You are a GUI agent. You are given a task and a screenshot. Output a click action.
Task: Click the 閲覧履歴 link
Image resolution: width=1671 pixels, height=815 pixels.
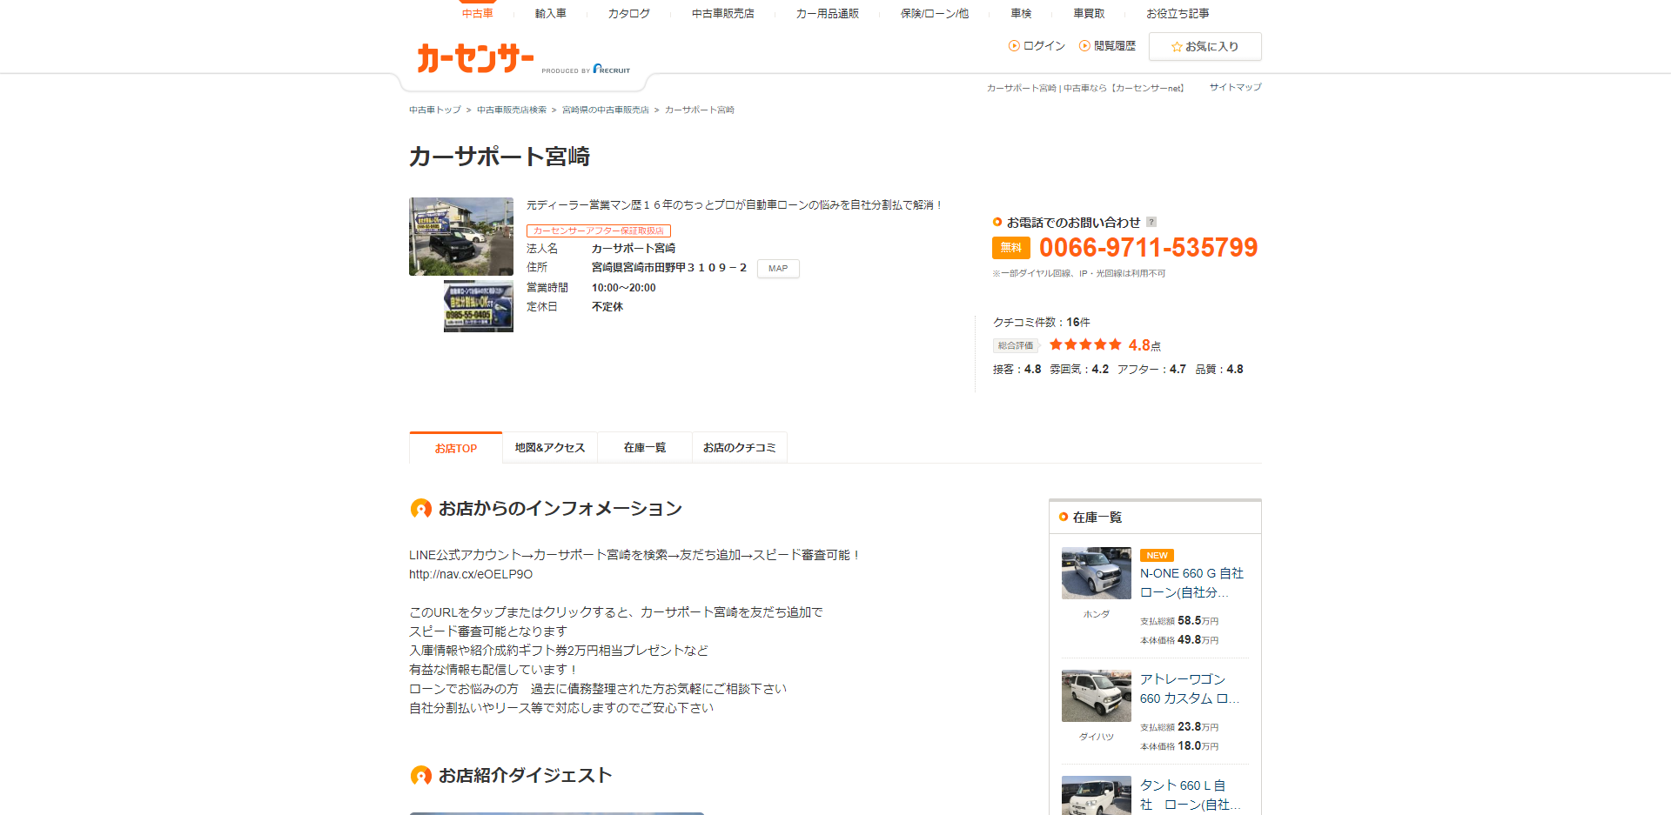(1114, 46)
